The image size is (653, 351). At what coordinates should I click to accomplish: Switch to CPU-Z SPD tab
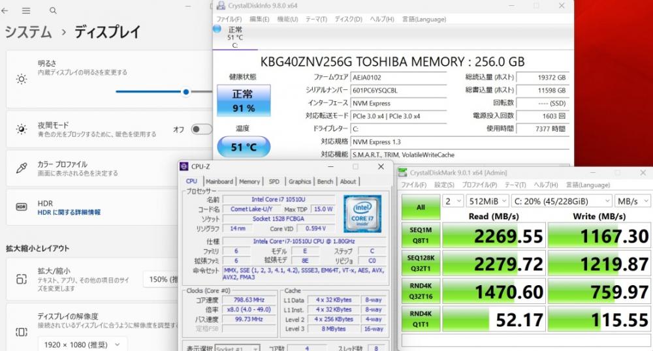pos(274,181)
